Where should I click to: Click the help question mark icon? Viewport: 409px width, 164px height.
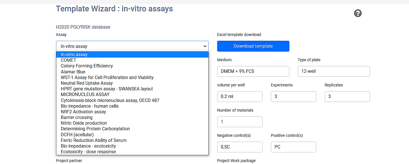(x=358, y=13)
